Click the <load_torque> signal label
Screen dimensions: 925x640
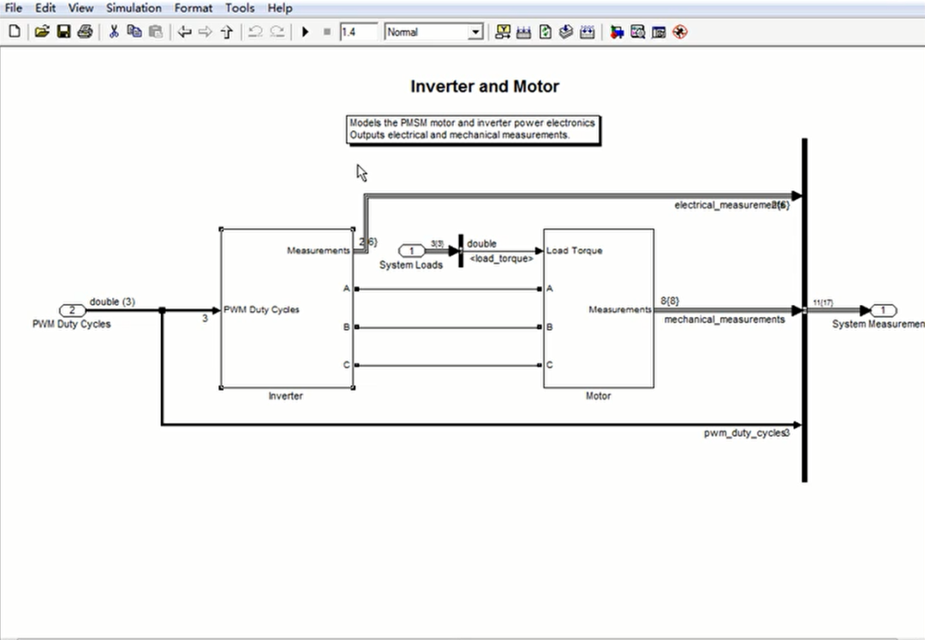[501, 259]
